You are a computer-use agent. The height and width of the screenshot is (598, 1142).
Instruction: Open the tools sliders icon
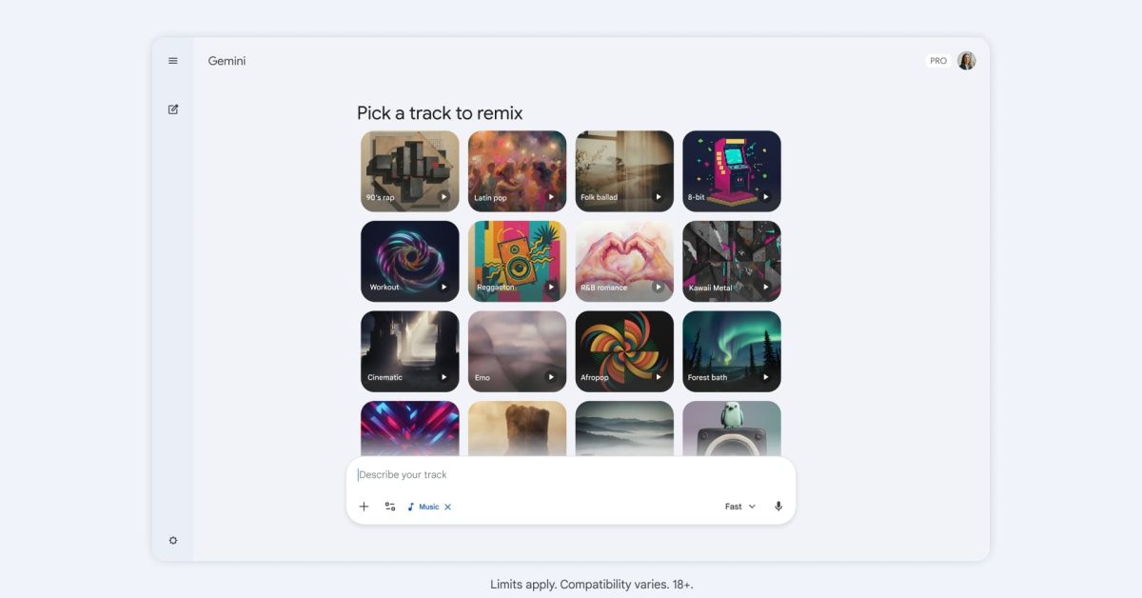click(x=390, y=507)
